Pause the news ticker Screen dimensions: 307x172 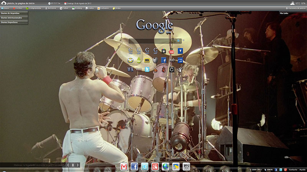pos(73,165)
